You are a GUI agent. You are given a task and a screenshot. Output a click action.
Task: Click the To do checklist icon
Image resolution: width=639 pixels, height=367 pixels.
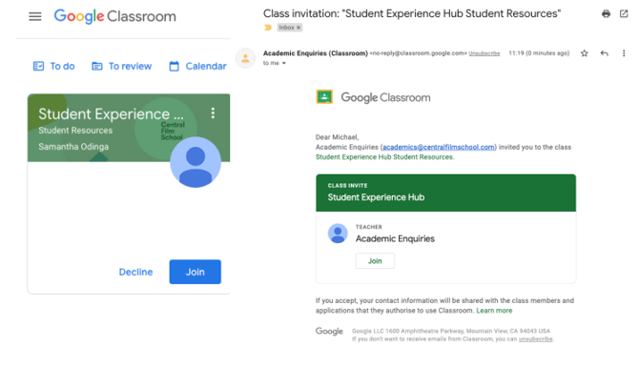click(x=38, y=66)
